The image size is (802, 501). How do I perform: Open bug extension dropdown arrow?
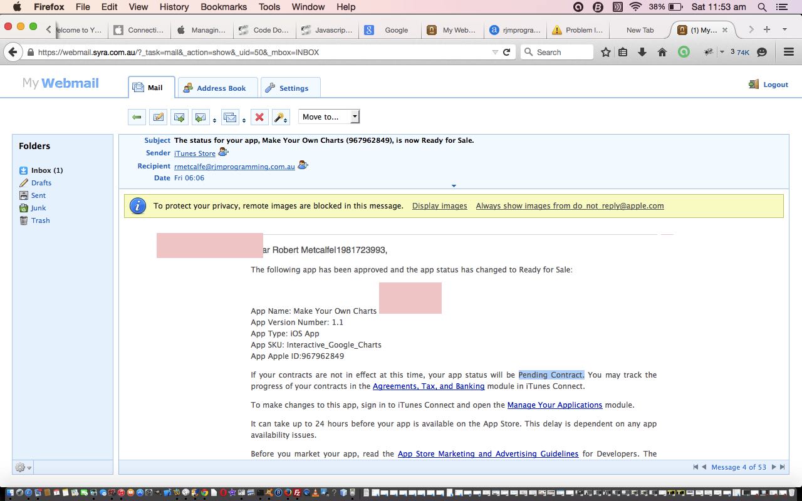[722, 53]
